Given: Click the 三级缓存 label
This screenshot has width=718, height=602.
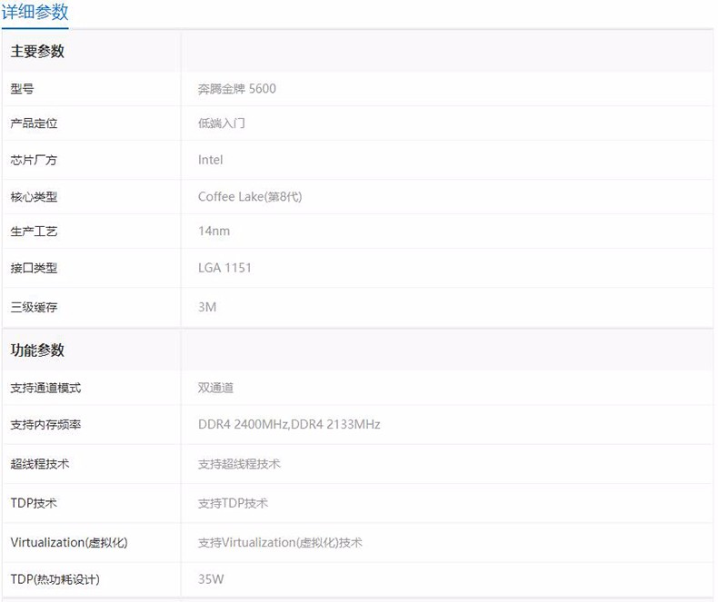Looking at the screenshot, I should [x=34, y=308].
